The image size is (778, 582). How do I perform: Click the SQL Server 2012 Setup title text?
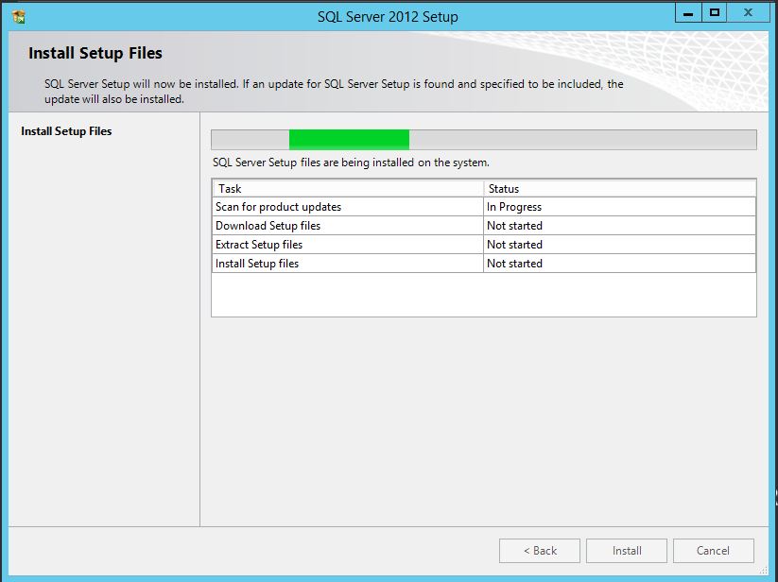(x=388, y=17)
